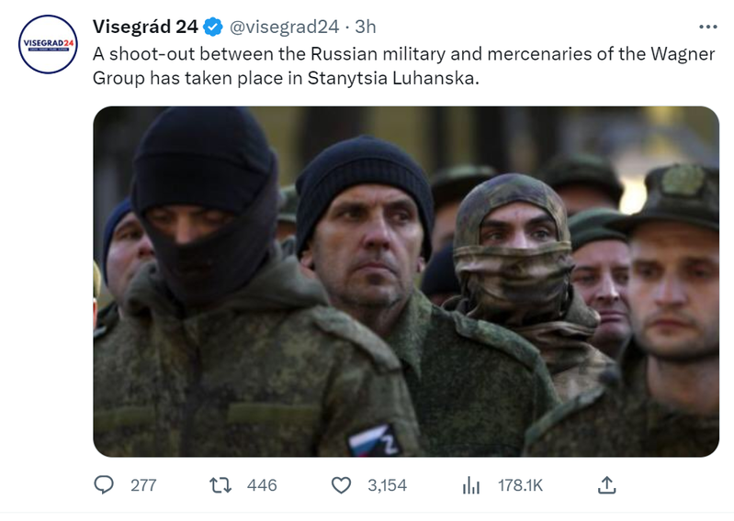
Task: Open the Visegrád 24 display name link
Action: [x=145, y=28]
